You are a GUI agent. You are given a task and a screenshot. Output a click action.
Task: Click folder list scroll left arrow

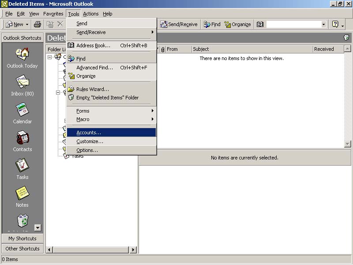click(x=49, y=250)
